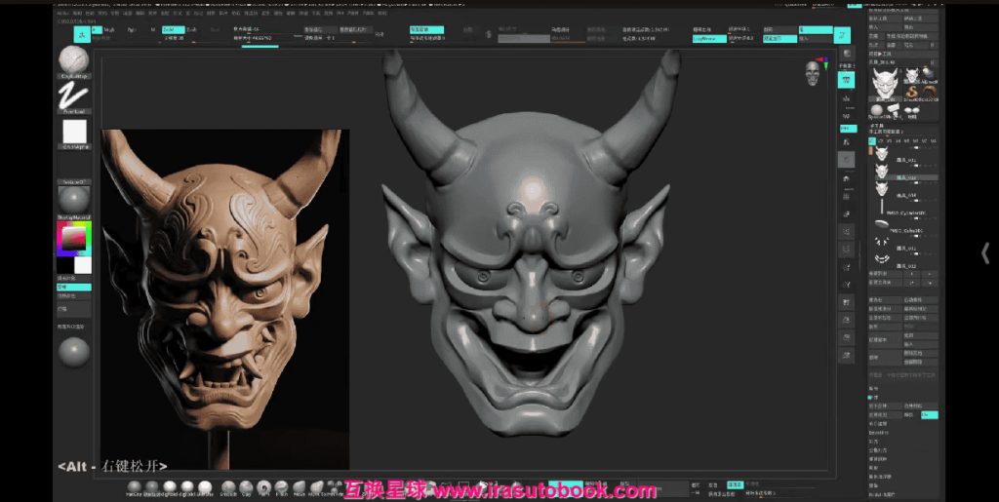
Task: Open the white alpha selector square
Action: click(74, 132)
